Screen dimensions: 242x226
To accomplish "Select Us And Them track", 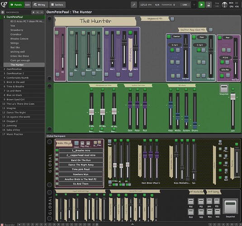I will [81, 184].
